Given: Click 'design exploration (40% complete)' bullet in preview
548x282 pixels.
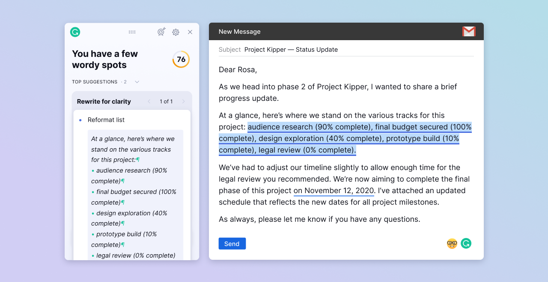Looking at the screenshot, I should (129, 218).
